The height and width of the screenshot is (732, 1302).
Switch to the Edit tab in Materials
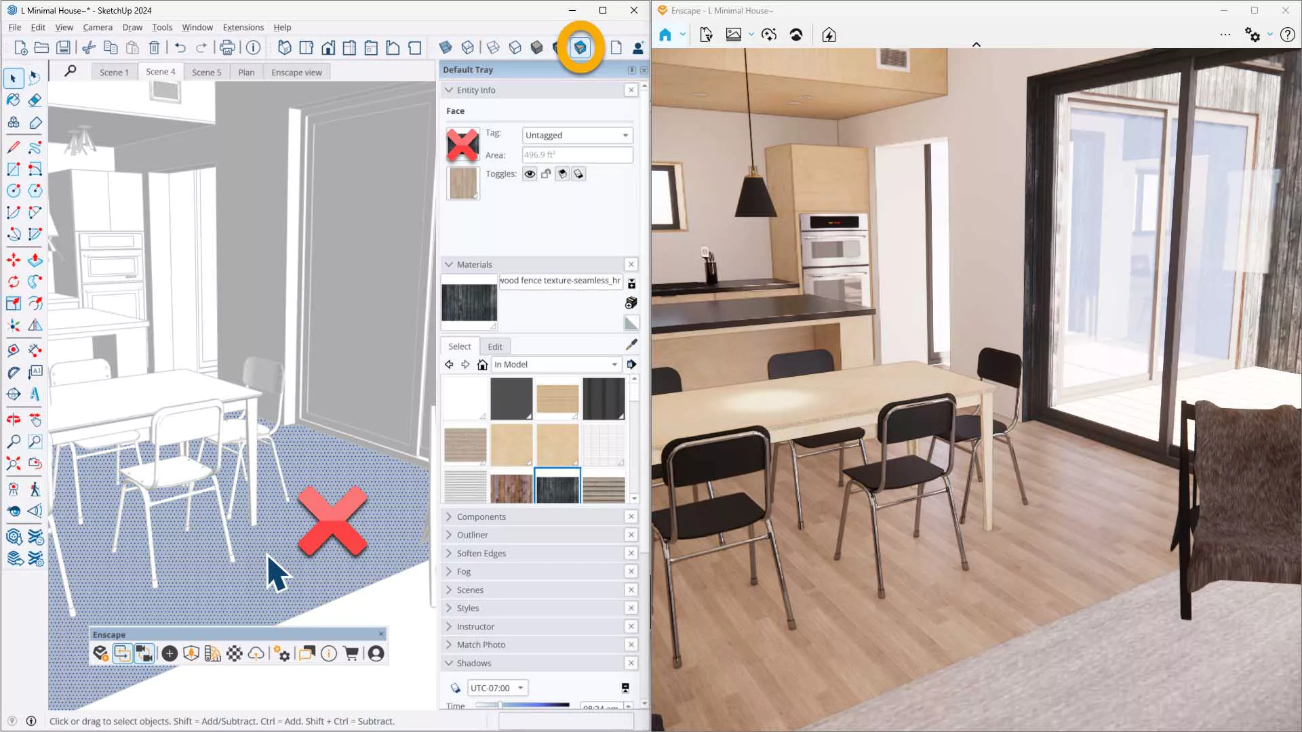pos(495,346)
